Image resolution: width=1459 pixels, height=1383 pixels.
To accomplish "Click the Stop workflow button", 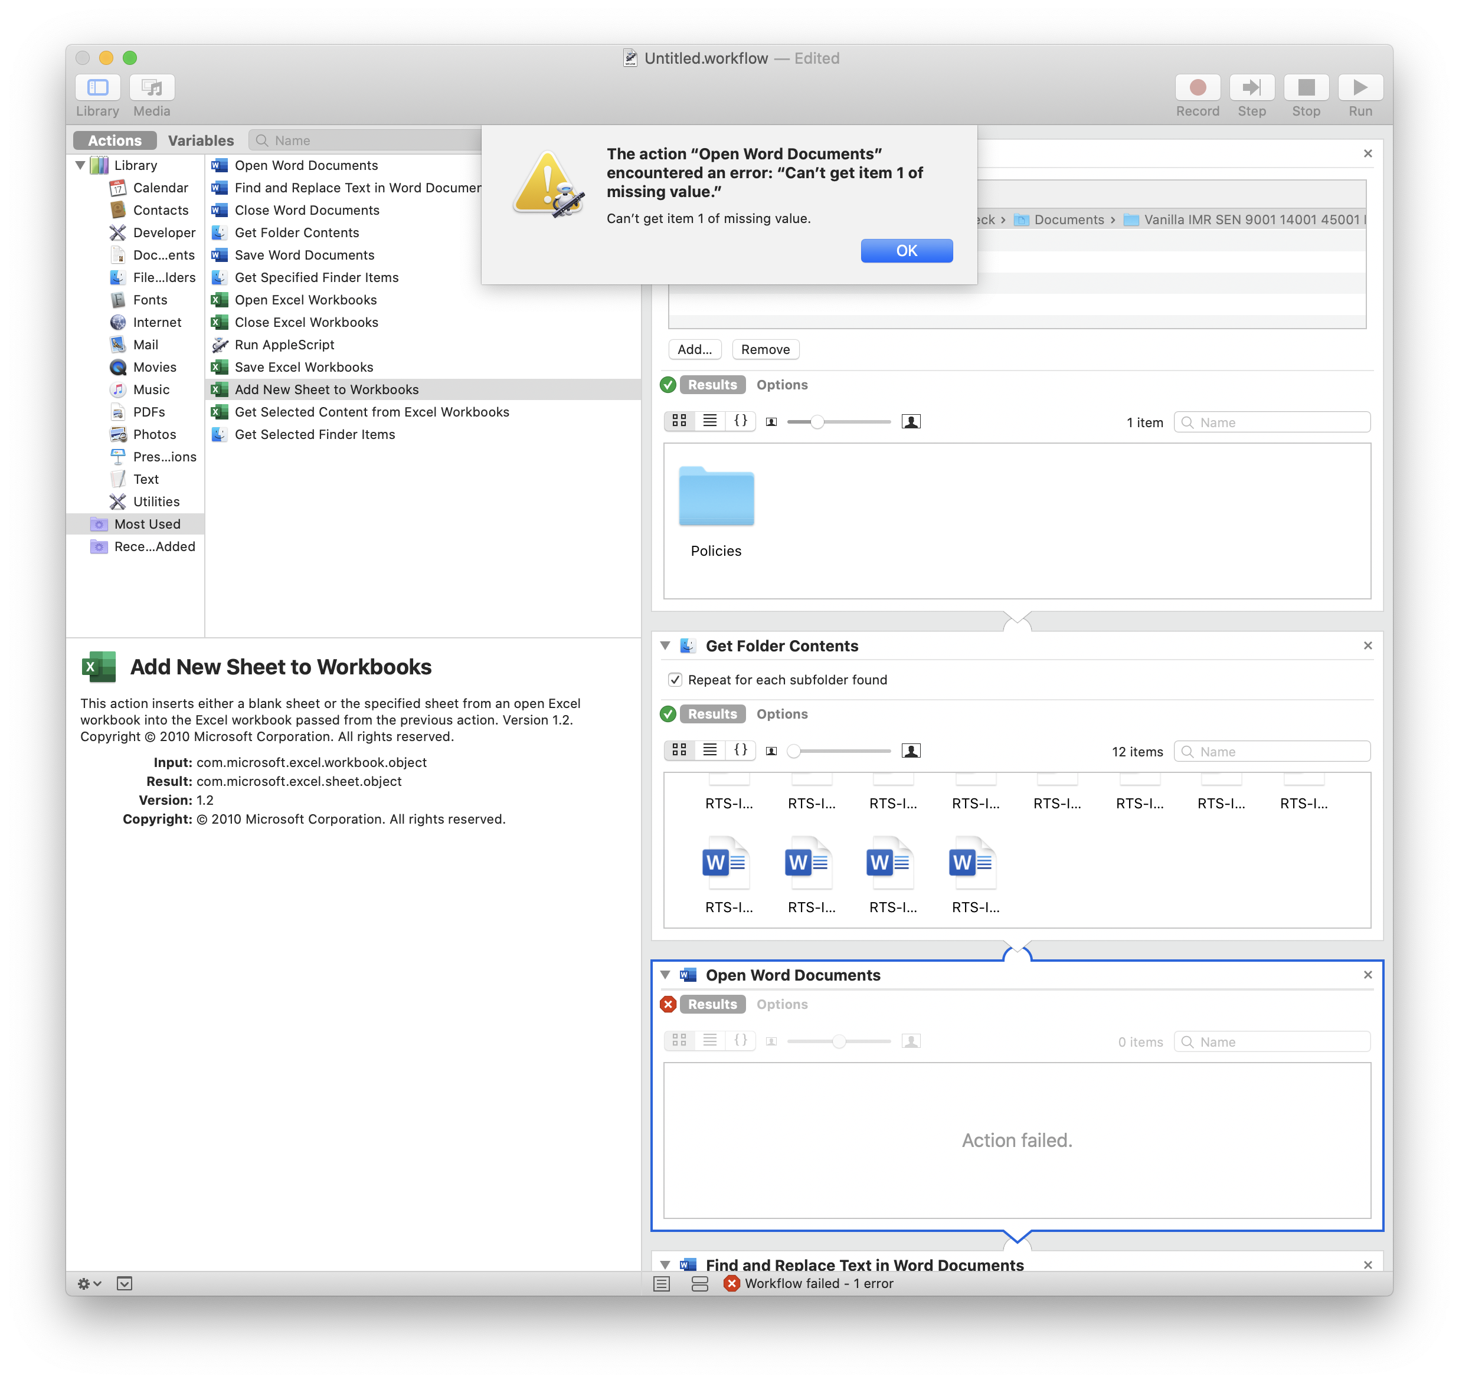I will pyautogui.click(x=1306, y=88).
